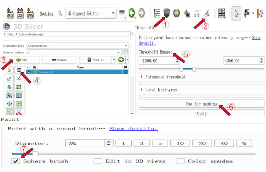The image size is (266, 172).
Task: Select the Erase effect icon
Action: 10,87
